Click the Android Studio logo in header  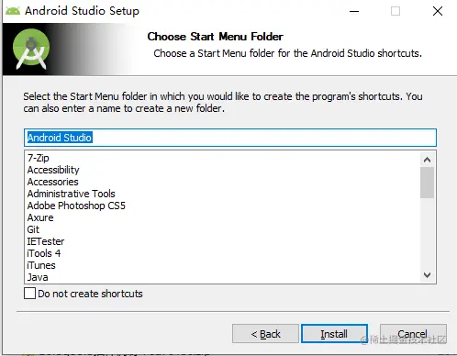click(31, 49)
